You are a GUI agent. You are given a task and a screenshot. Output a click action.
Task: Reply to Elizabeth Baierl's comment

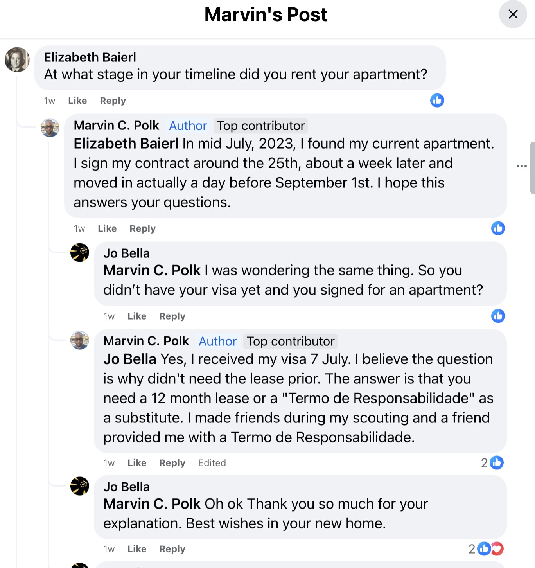pyautogui.click(x=113, y=101)
